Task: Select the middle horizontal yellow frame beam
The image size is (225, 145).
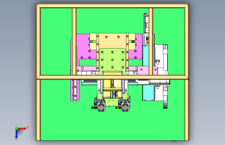Action: point(113,77)
